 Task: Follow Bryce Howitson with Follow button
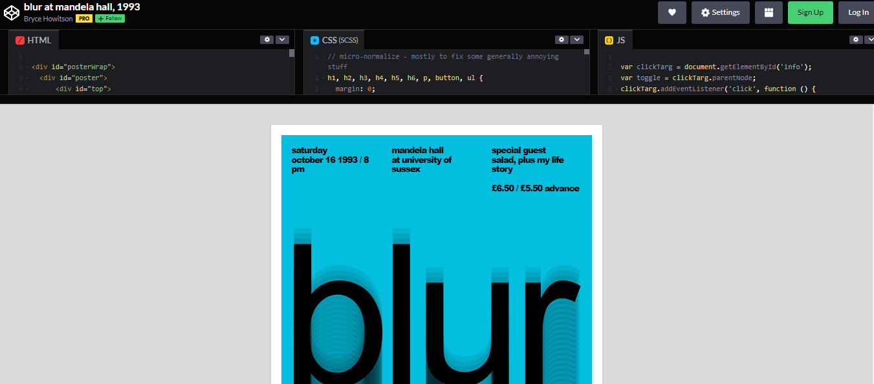click(x=109, y=19)
